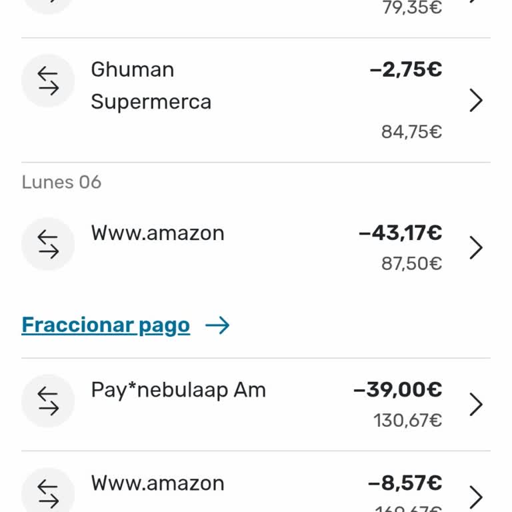This screenshot has width=512, height=512.
Task: Tap the Lunes 06 date header
Action: (x=61, y=182)
